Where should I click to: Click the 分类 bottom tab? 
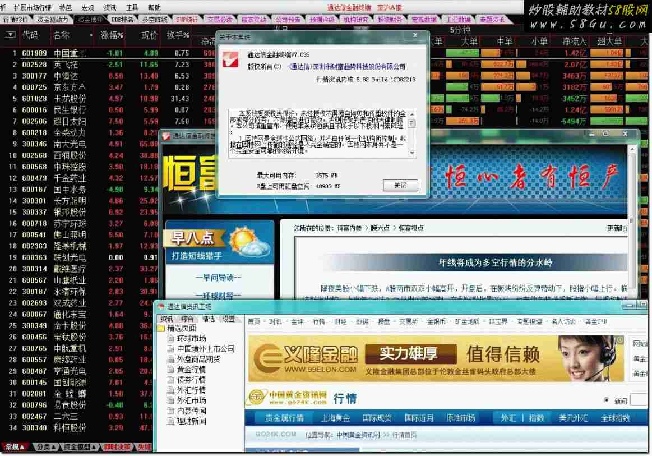click(x=46, y=447)
